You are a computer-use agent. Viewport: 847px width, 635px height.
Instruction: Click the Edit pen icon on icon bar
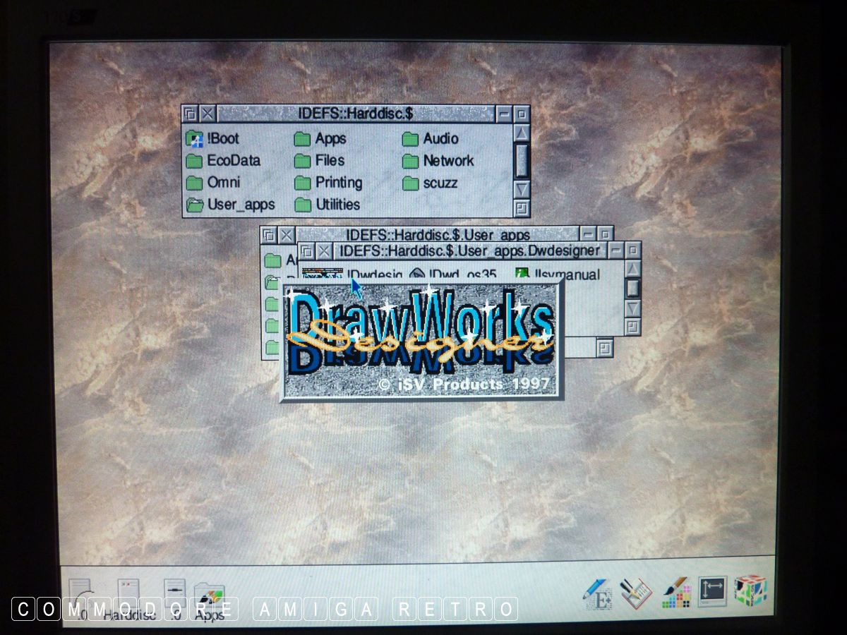point(596,594)
